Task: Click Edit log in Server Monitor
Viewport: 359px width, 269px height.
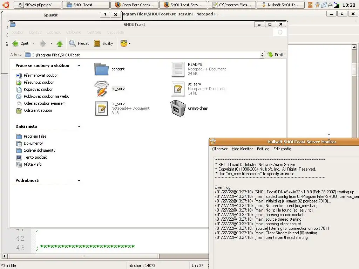Action: pyautogui.click(x=263, y=149)
